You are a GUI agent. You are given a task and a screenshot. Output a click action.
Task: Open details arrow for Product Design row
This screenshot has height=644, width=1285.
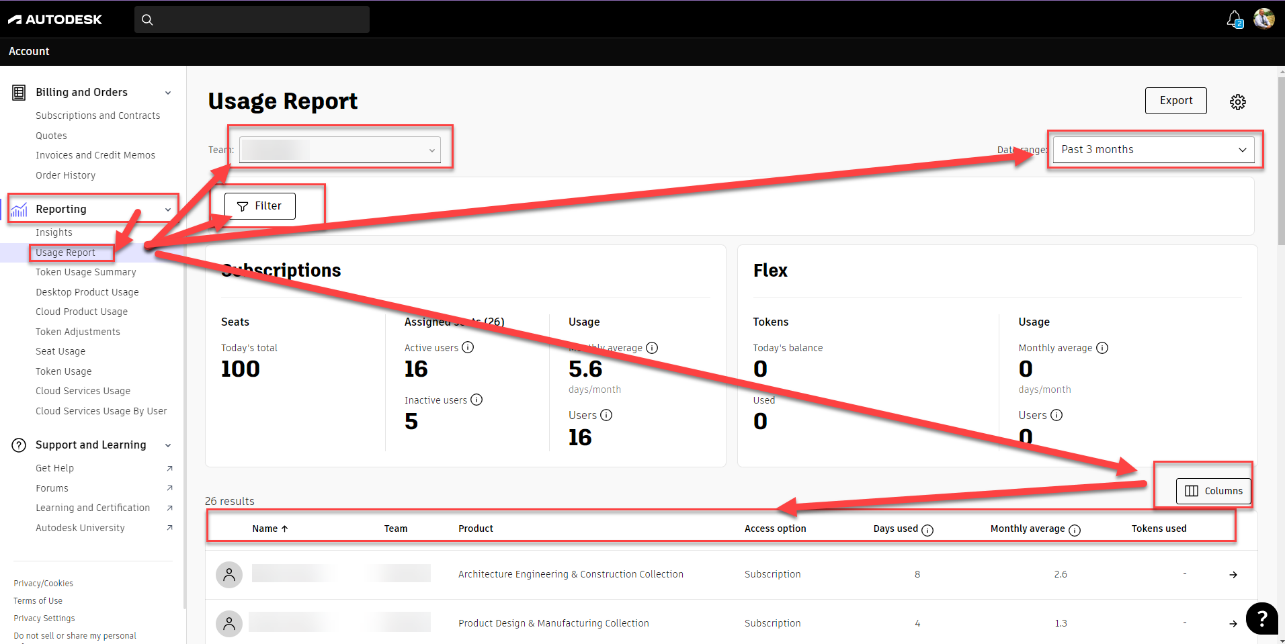1233,624
